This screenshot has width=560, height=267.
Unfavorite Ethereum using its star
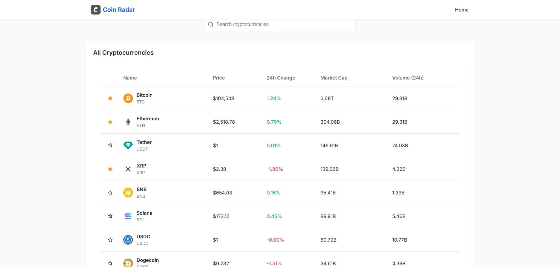[x=110, y=122]
